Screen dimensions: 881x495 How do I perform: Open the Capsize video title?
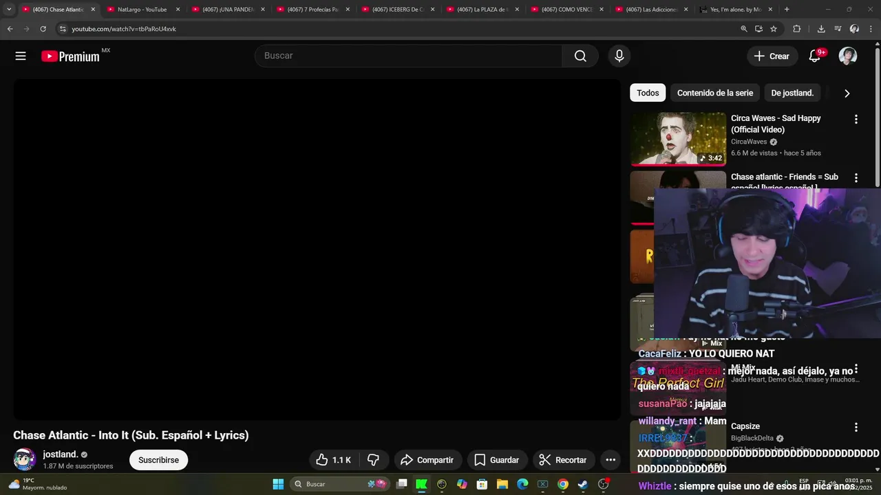point(745,426)
